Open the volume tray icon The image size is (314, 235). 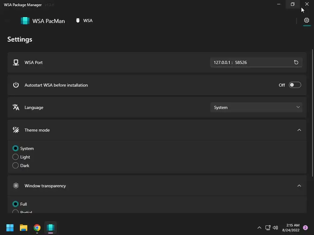275,228
